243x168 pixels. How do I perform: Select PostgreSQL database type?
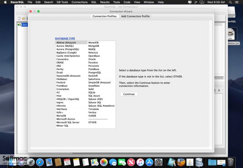tap(101, 72)
